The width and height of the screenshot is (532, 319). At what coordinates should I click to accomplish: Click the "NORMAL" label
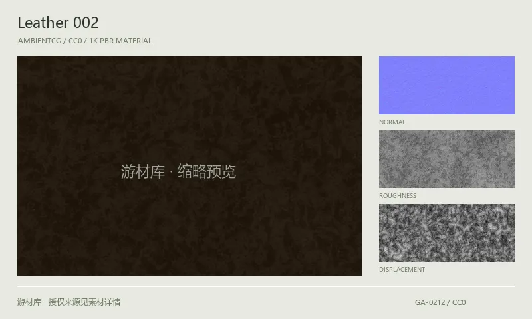tap(392, 122)
